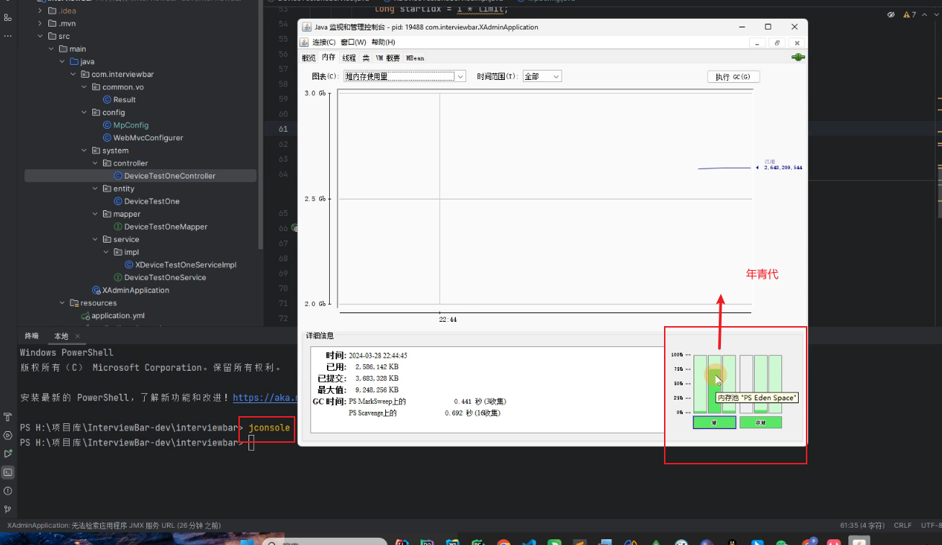Collapse the java folder
This screenshot has height=545, width=942.
click(63, 62)
